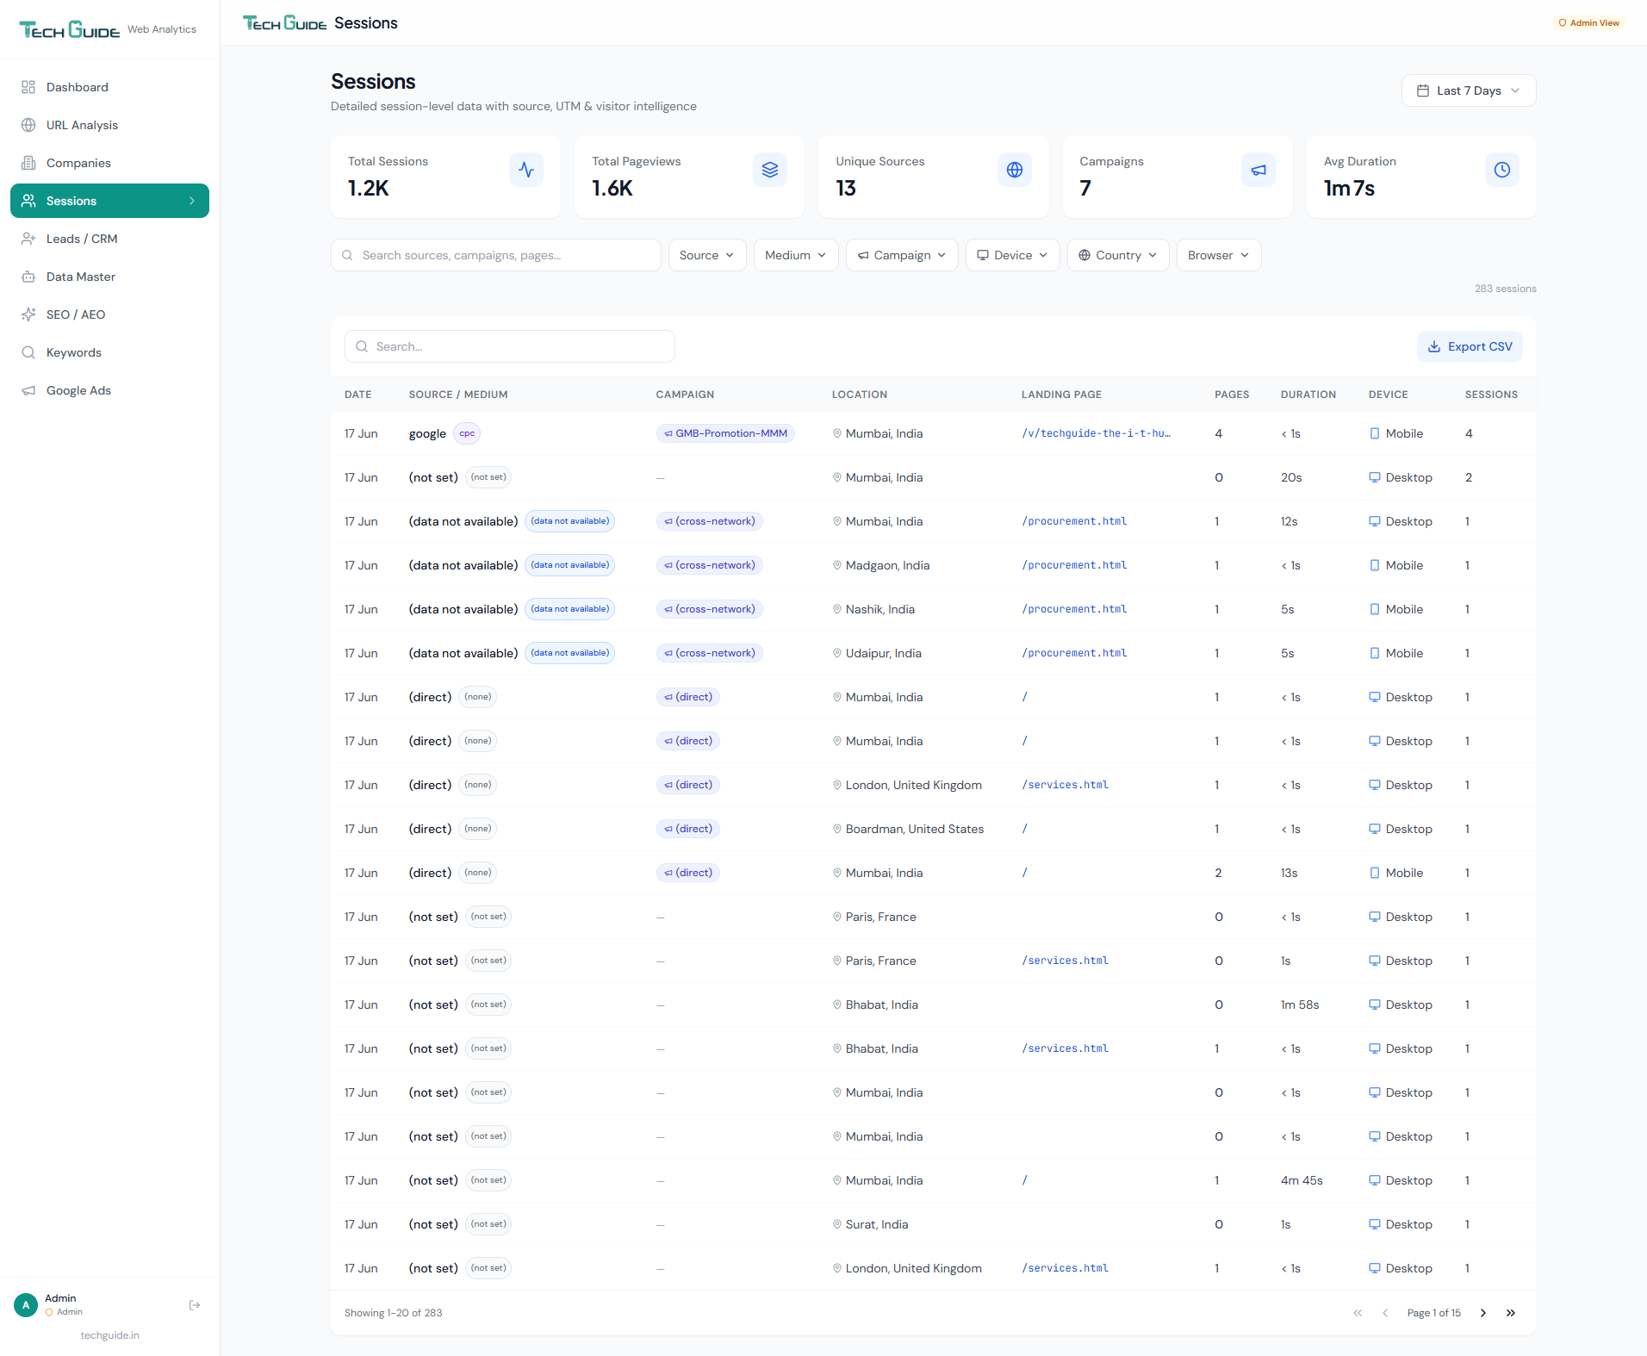1647x1356 pixels.
Task: Select Leads / CRM sidebar item
Action: pyautogui.click(x=109, y=239)
